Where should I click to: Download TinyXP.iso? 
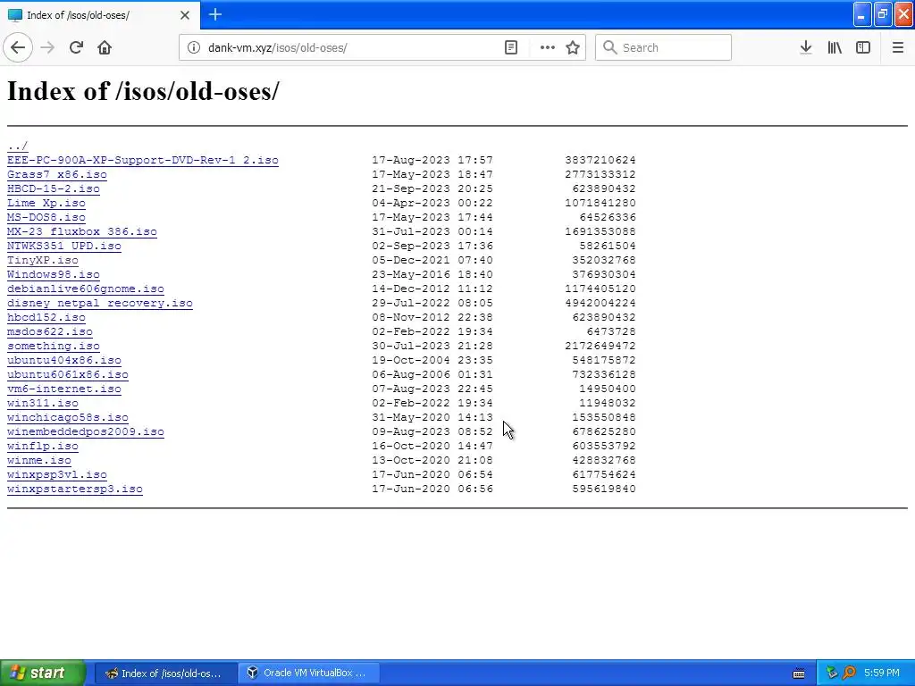coord(43,260)
